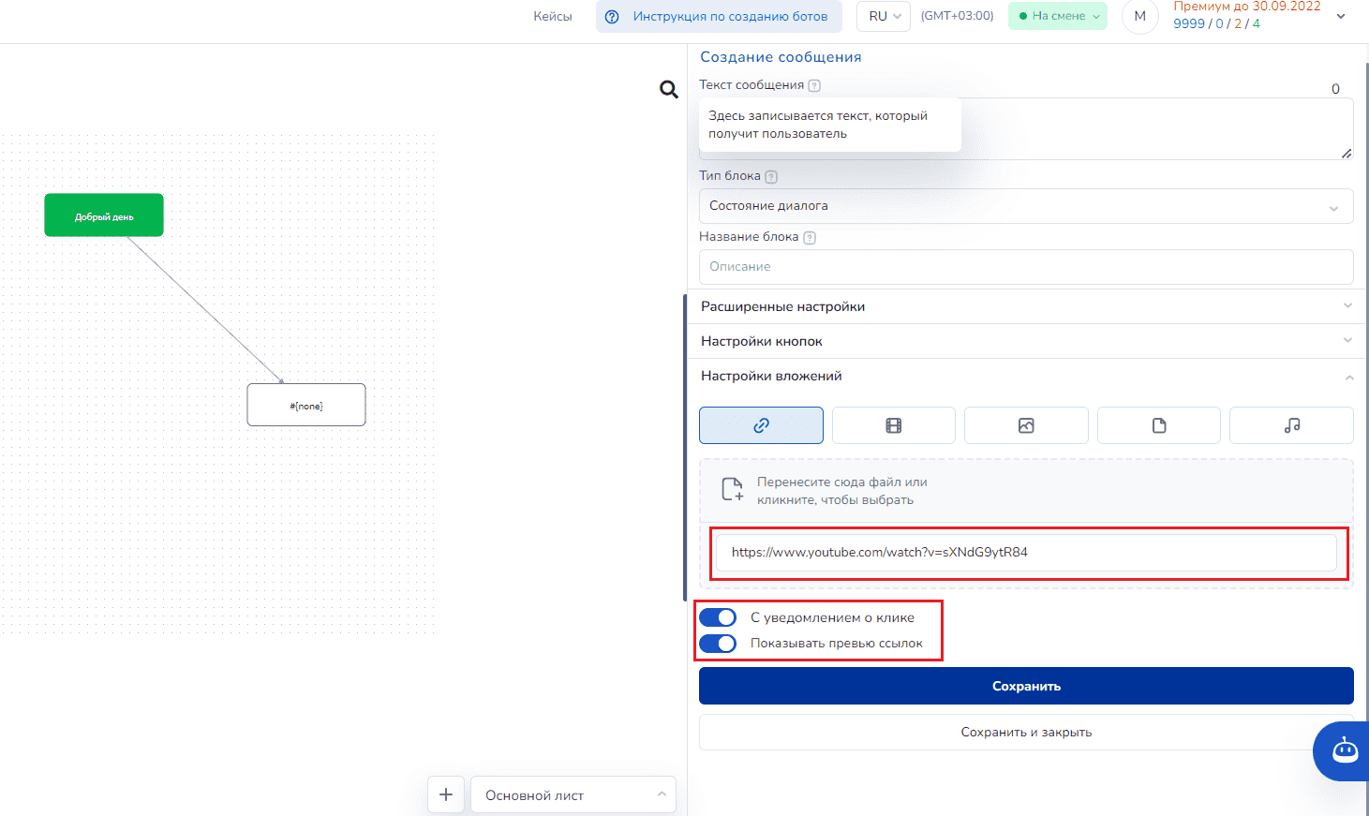
Task: Click the Описание block name field
Action: (x=1026, y=267)
